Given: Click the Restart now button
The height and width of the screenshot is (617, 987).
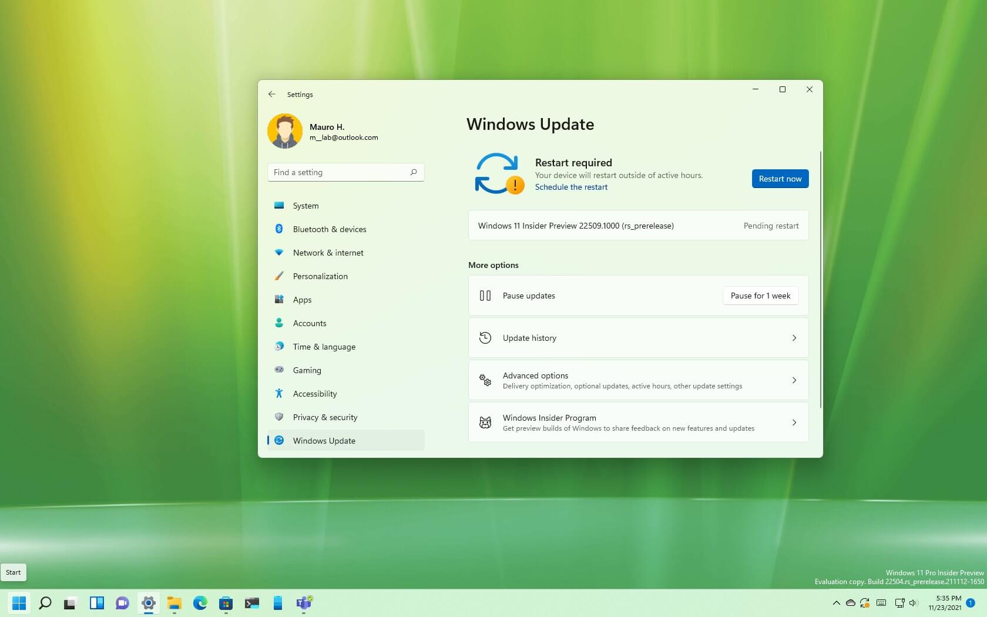Looking at the screenshot, I should tap(780, 179).
